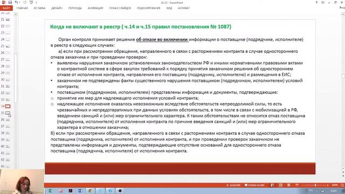
Task: Open the ФАЙЛ (File) tab
Action: pos(6,8)
